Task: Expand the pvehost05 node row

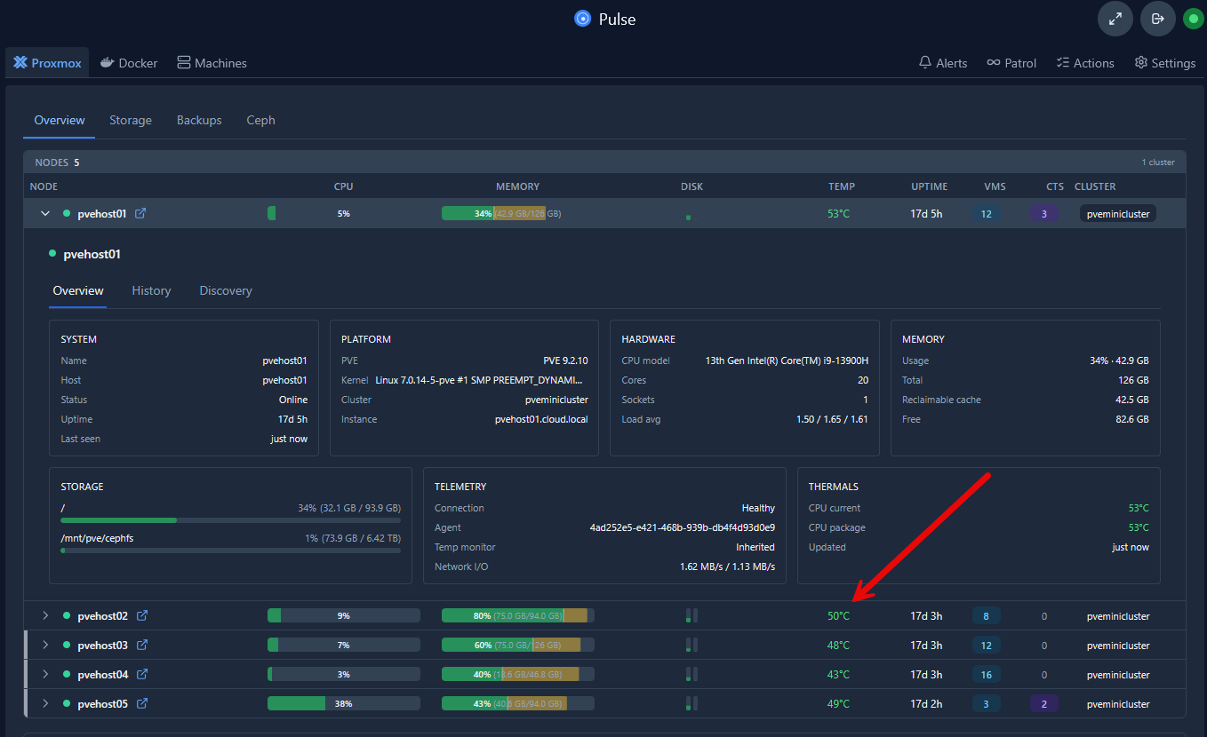Action: [x=45, y=703]
